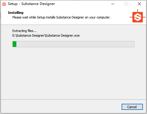Click empty footer area left of Cancel
The height and width of the screenshot is (114, 147).
60,107
